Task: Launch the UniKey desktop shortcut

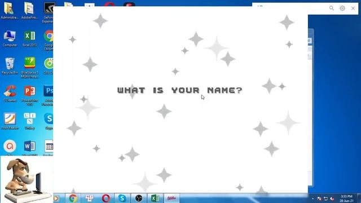Action: [30, 121]
